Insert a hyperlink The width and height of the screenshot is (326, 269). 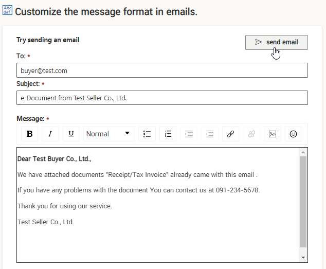(x=230, y=134)
